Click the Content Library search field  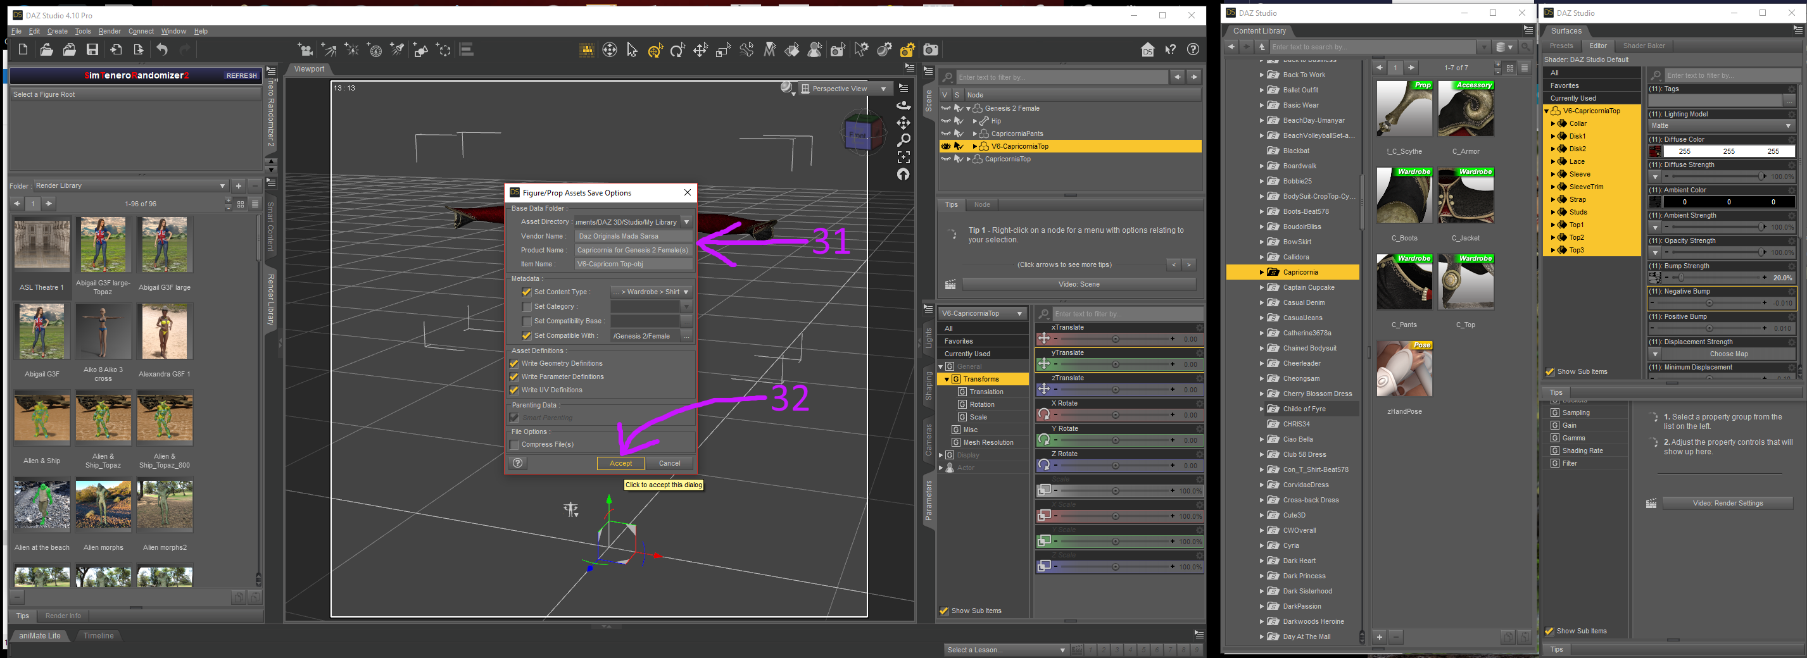click(1372, 47)
